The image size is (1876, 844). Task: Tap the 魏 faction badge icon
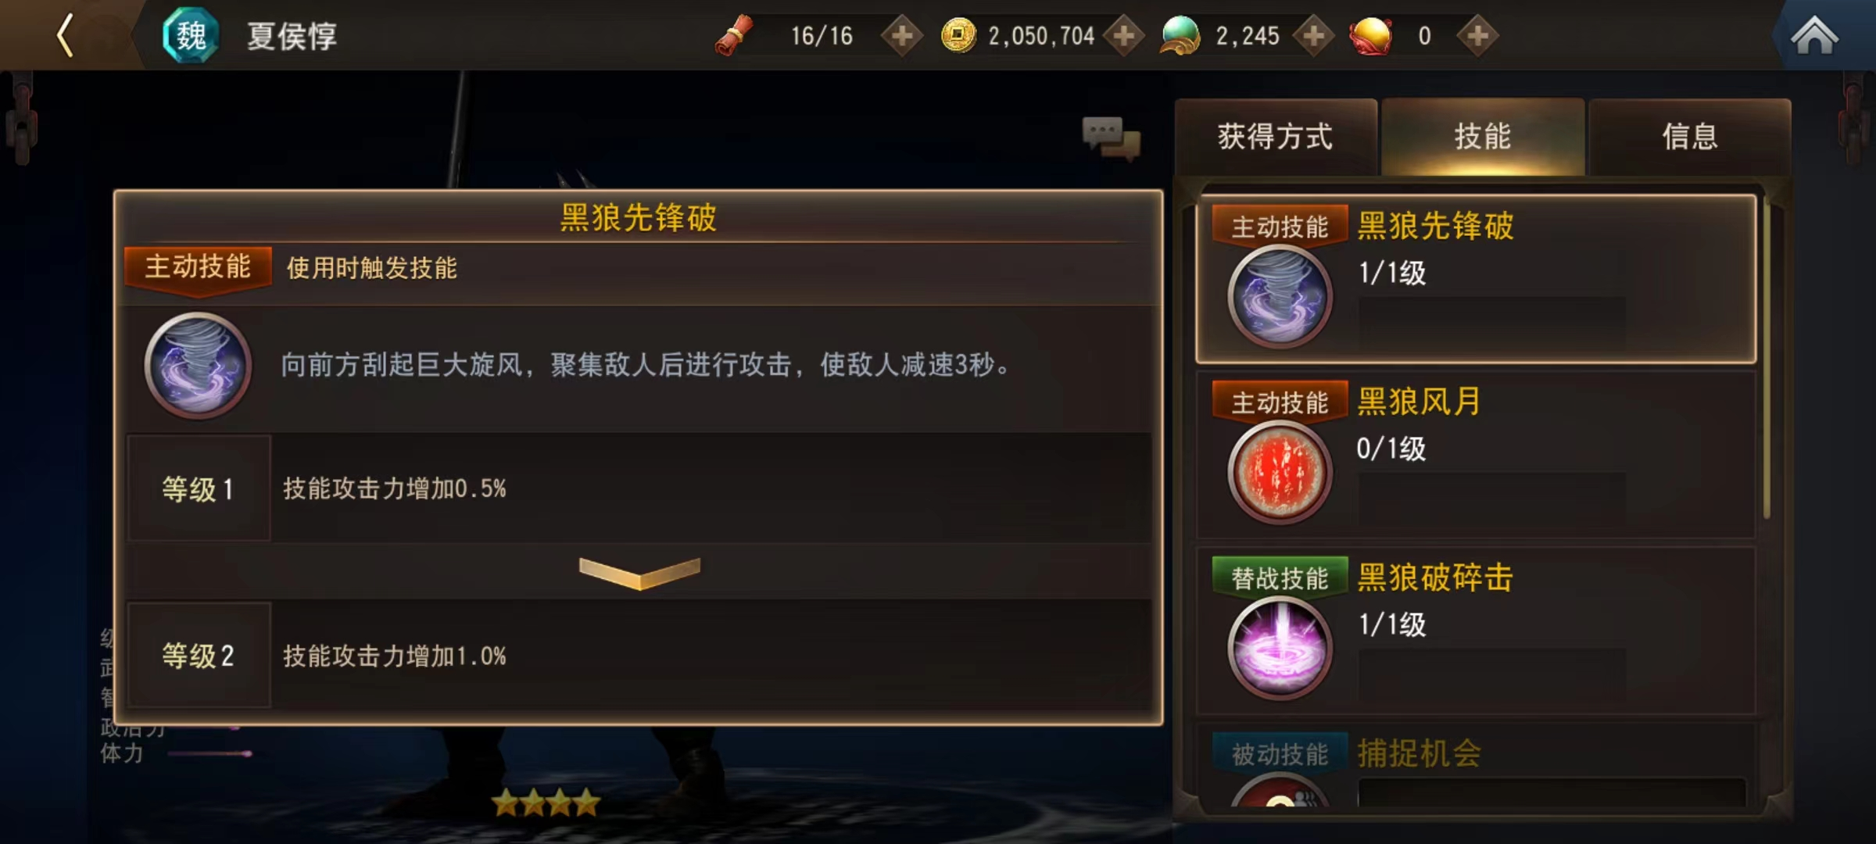pyautogui.click(x=190, y=36)
